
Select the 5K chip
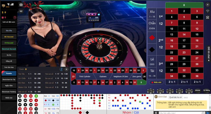pyautogui.click(x=180, y=91)
